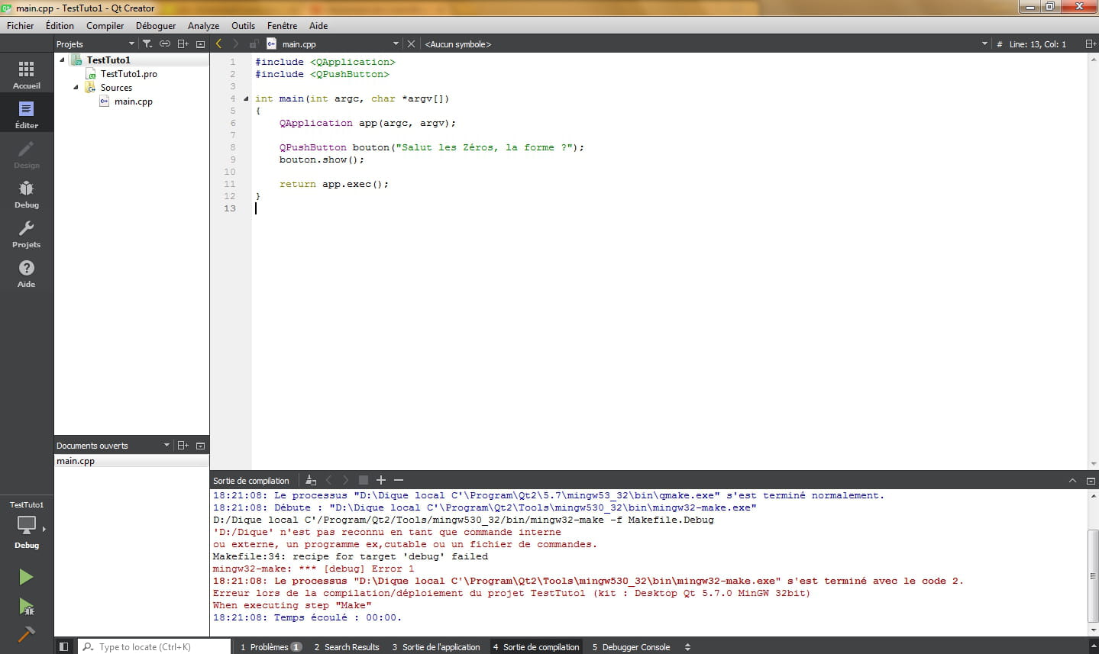Switch to Accueil mode

click(27, 75)
